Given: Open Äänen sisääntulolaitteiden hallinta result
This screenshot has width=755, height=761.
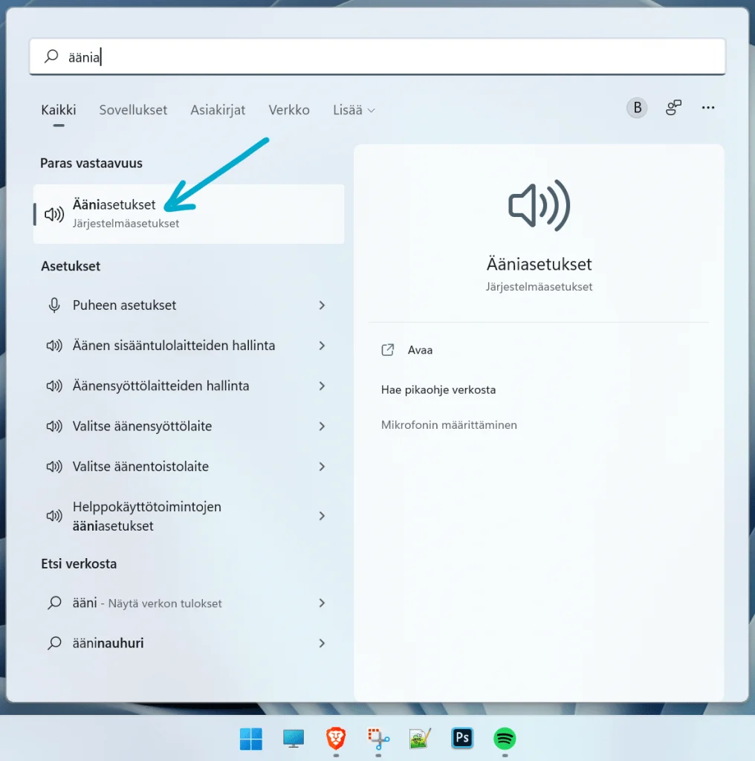Looking at the screenshot, I should pyautogui.click(x=189, y=346).
